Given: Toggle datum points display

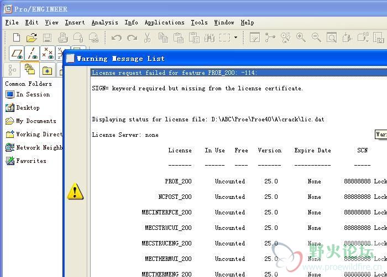Looking at the screenshot, I should pos(48,53).
